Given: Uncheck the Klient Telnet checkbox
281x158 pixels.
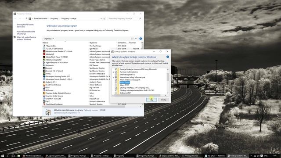Looking at the screenshot, I should click(x=116, y=83).
